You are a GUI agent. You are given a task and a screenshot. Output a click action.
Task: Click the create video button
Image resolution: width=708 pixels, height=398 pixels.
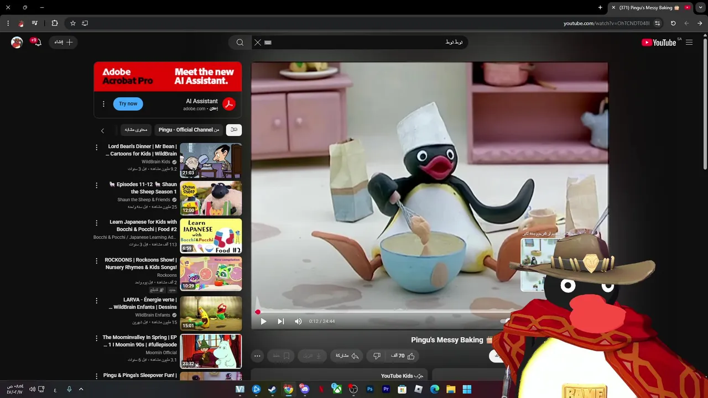pyautogui.click(x=64, y=42)
